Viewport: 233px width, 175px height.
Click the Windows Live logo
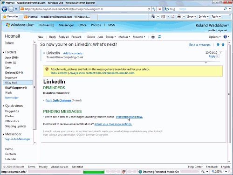[20, 25]
